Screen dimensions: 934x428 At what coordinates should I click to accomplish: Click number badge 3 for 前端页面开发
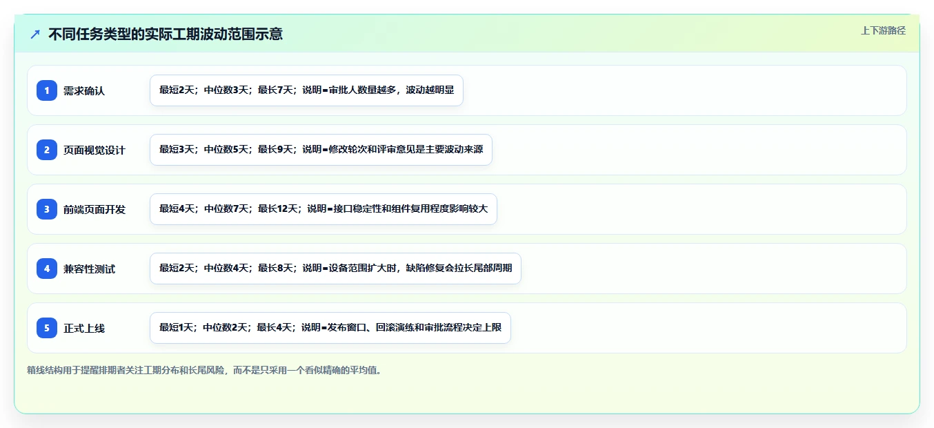coord(47,209)
